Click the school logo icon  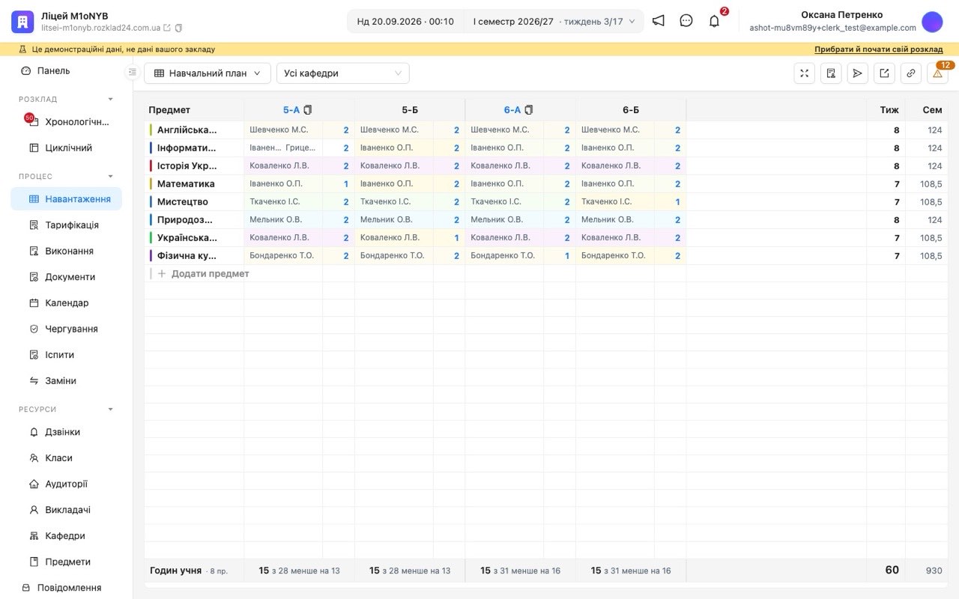point(22,22)
